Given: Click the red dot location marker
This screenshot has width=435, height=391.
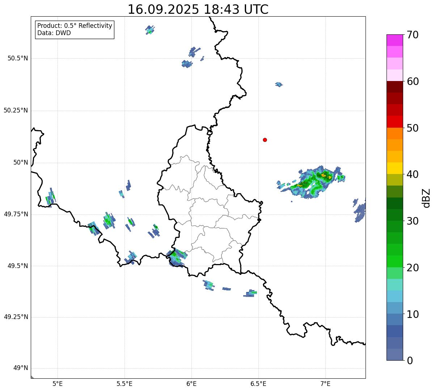Looking at the screenshot, I should [x=265, y=140].
